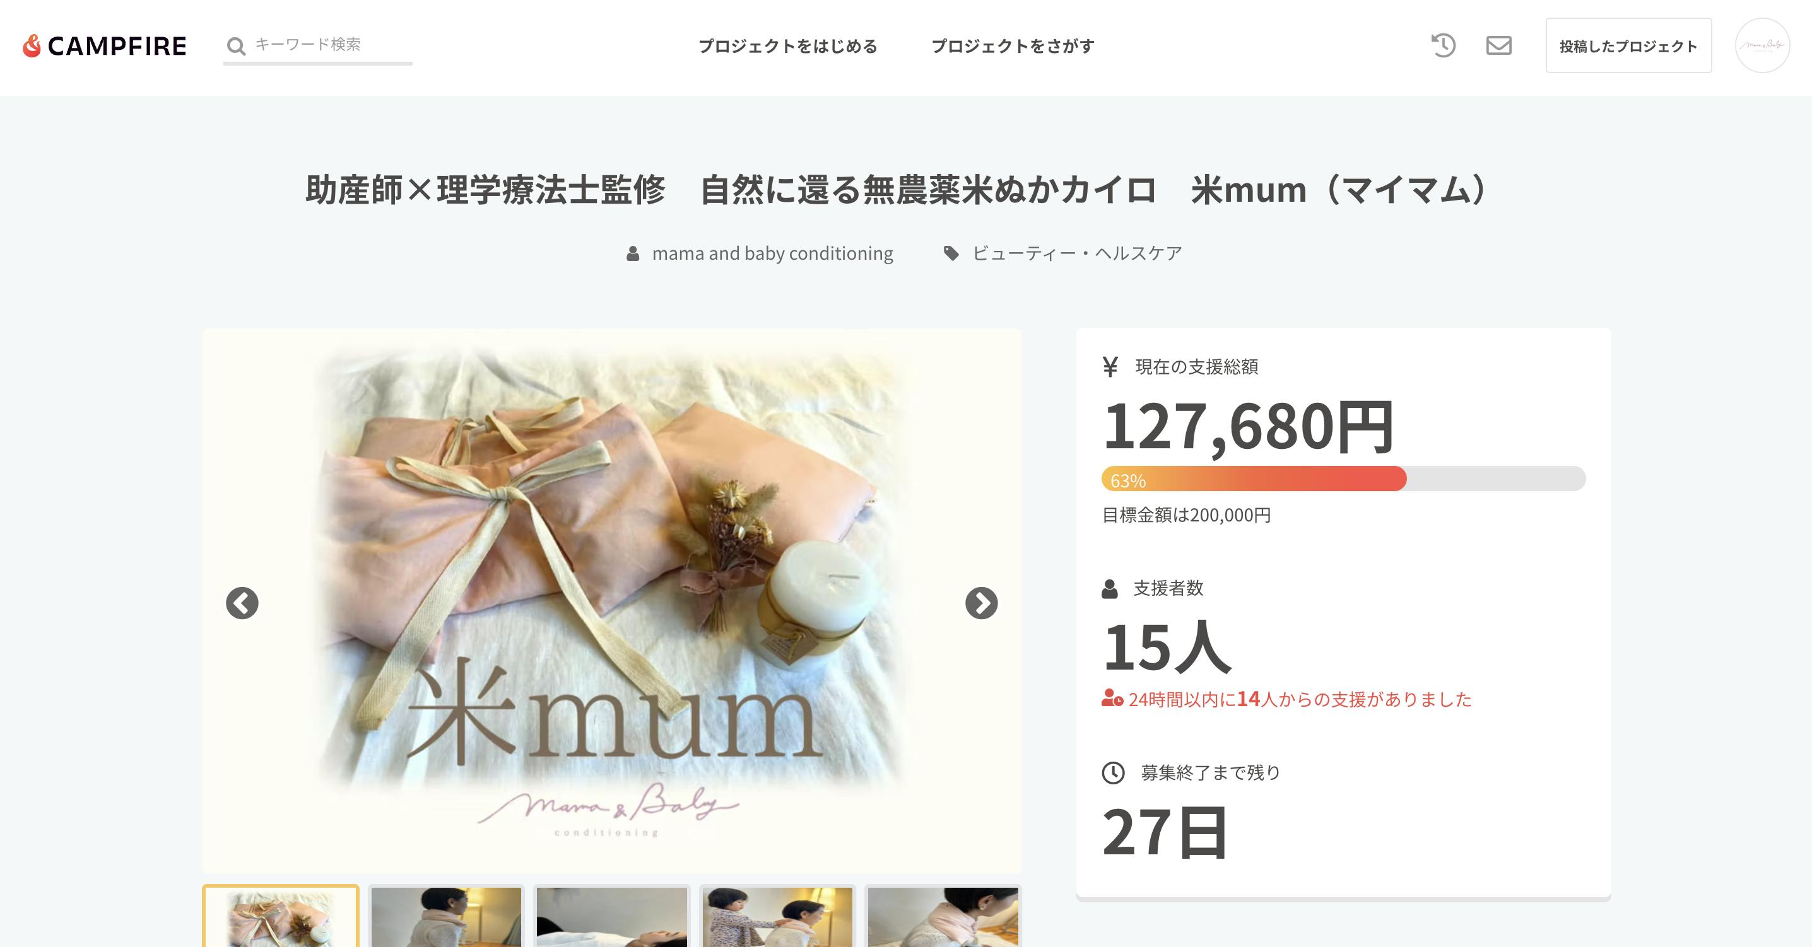Click the search magnifier icon
This screenshot has width=1812, height=947.
pyautogui.click(x=235, y=47)
